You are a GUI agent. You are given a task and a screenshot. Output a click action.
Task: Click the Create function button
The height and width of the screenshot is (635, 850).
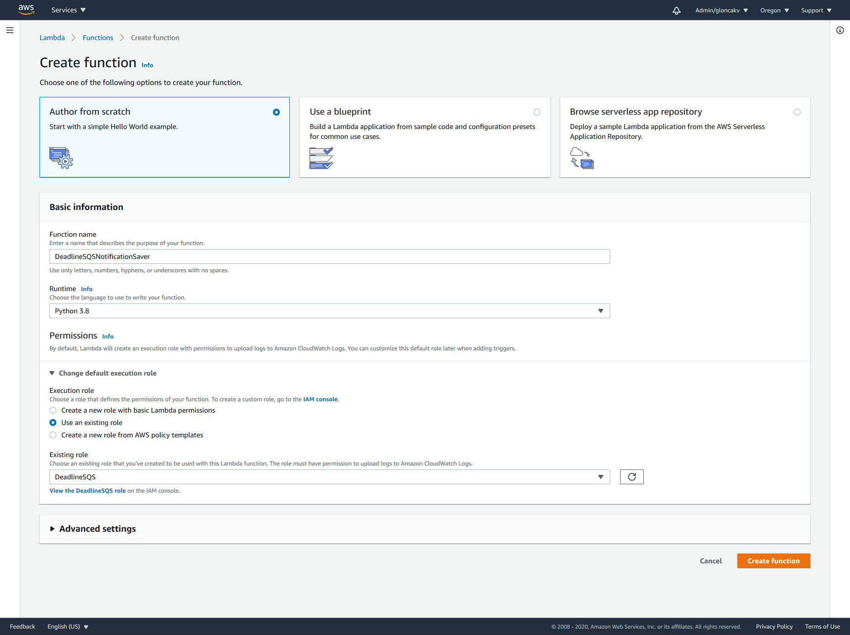pyautogui.click(x=774, y=561)
